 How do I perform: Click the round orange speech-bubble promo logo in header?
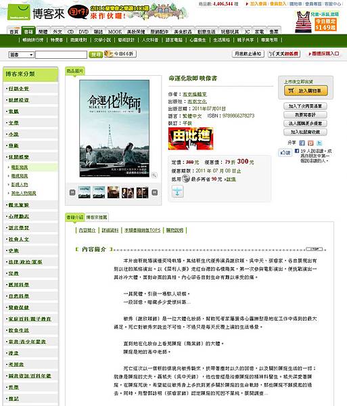tap(78, 12)
